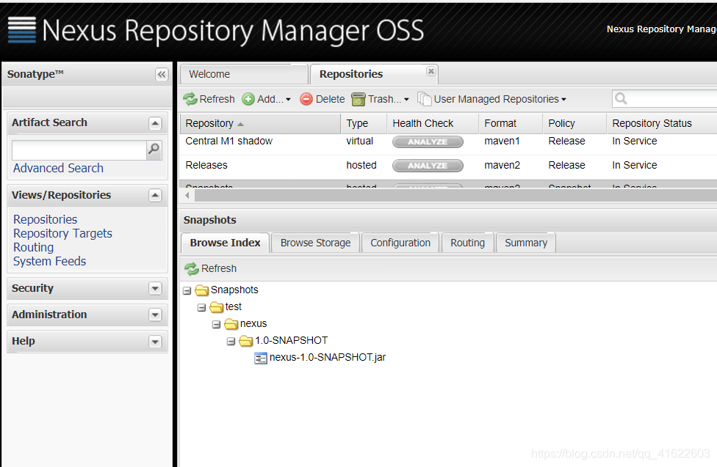Collapse the Views/Repositories panel

click(x=155, y=196)
